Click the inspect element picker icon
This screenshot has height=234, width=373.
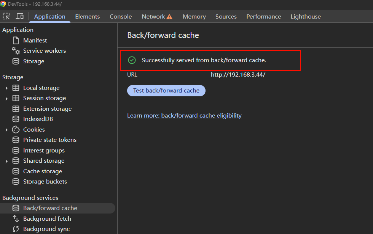[x=6, y=16]
